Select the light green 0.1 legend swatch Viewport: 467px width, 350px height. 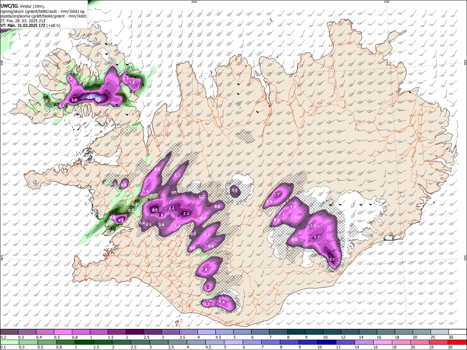pyautogui.click(x=9, y=342)
